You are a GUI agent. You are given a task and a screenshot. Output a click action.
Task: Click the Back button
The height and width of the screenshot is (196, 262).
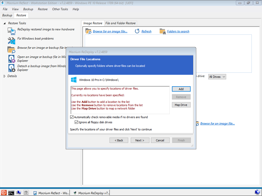pyautogui.click(x=119, y=140)
